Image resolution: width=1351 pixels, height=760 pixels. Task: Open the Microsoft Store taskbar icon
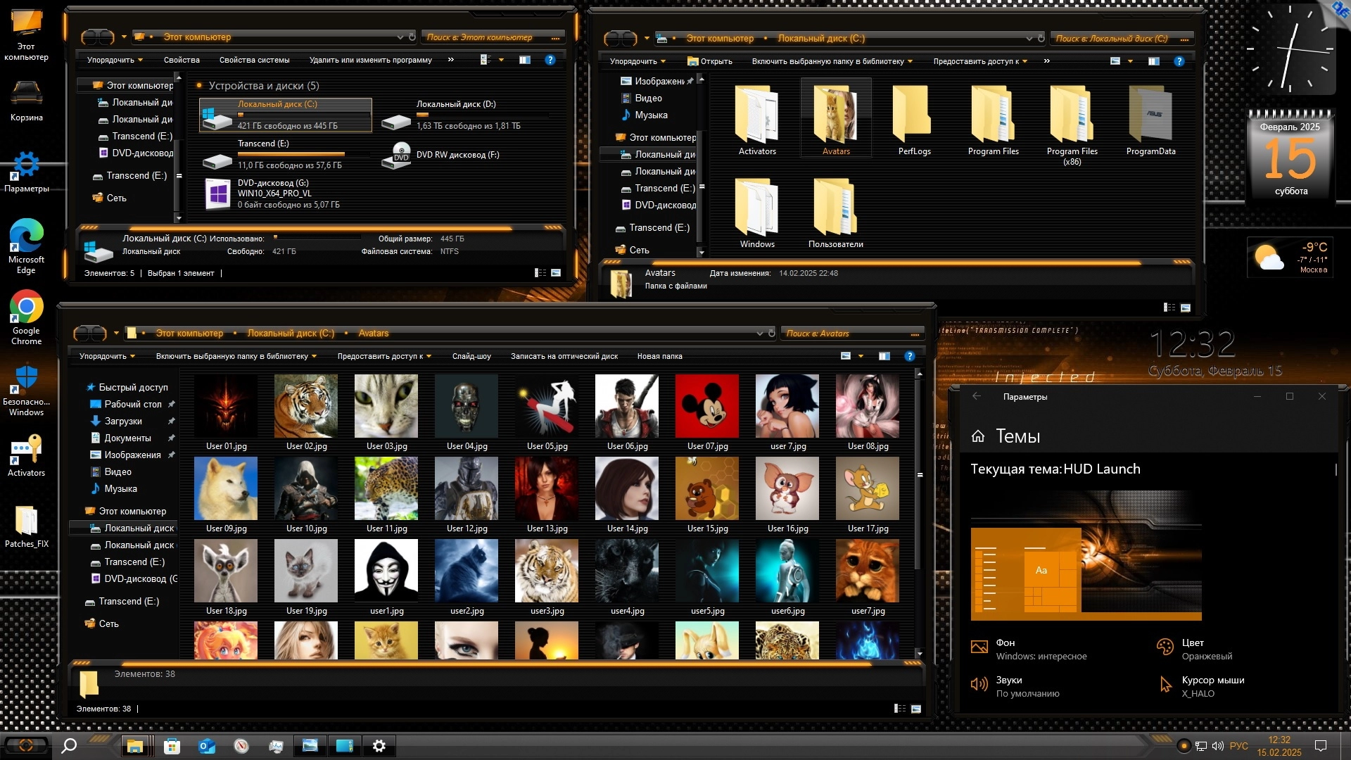point(172,746)
